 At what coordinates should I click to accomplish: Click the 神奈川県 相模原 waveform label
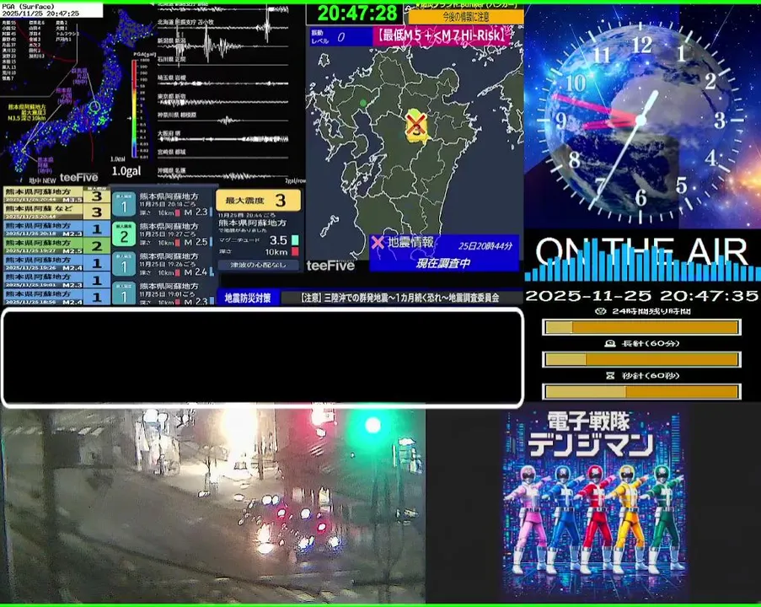coord(177,115)
